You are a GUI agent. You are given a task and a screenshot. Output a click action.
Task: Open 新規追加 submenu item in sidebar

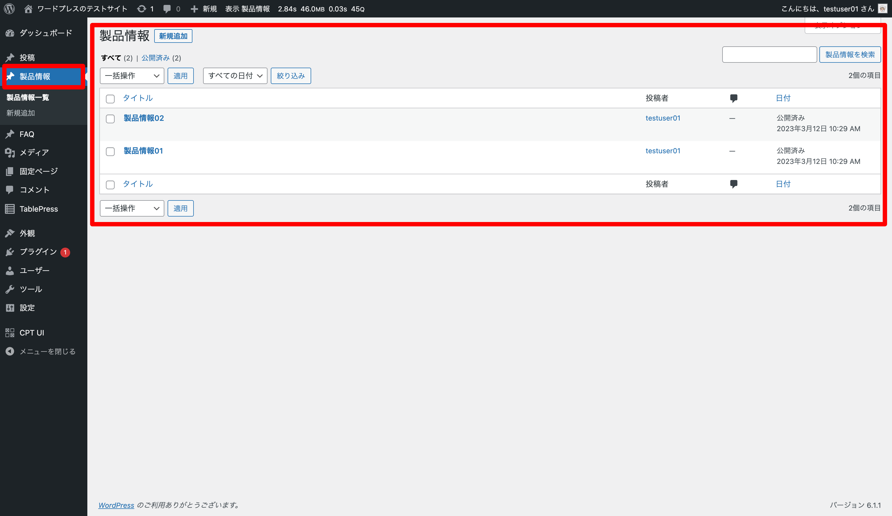(20, 113)
